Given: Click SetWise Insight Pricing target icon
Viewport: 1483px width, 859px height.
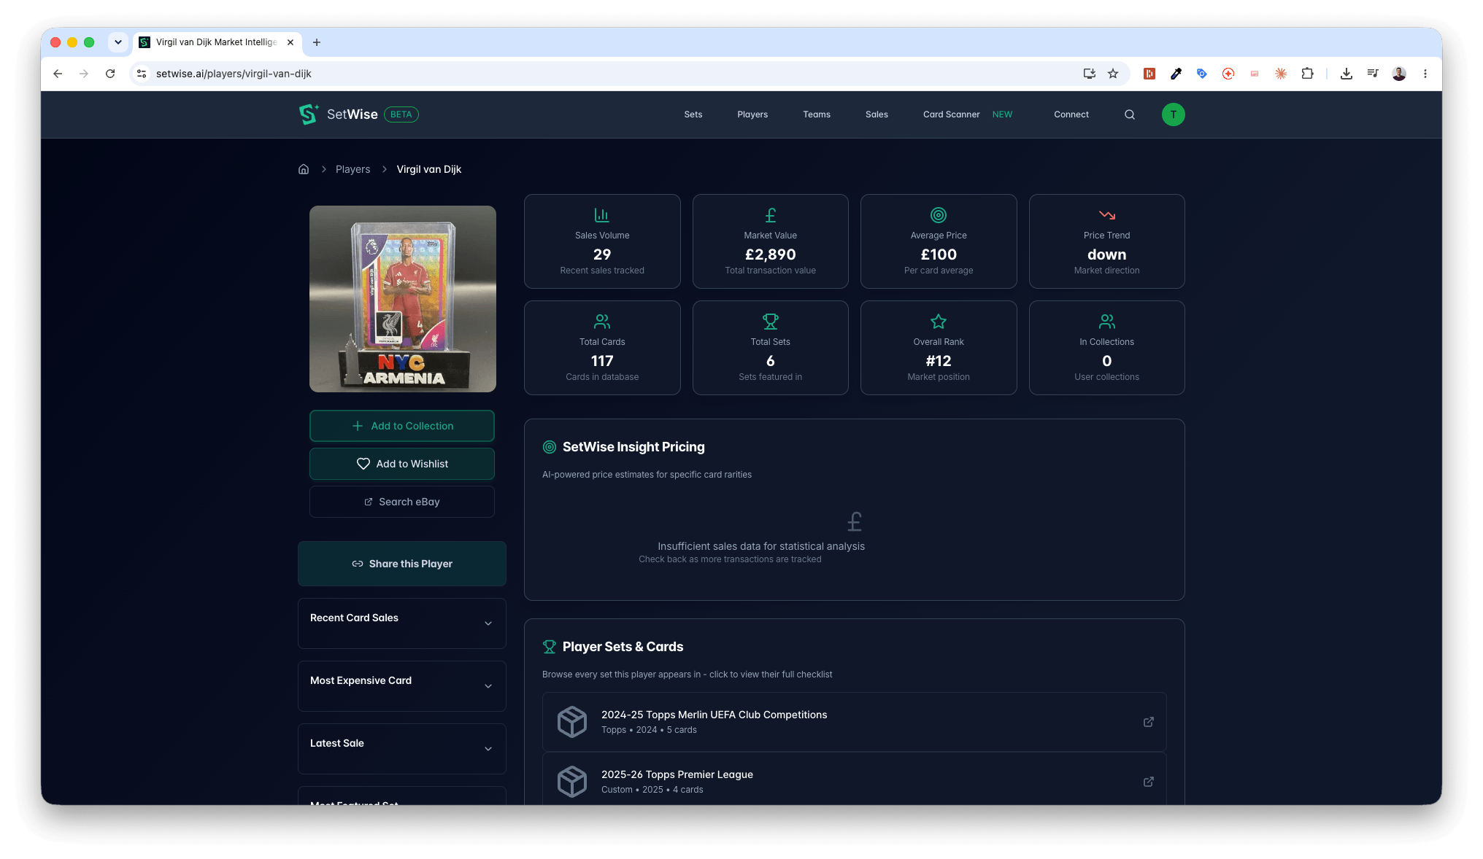Looking at the screenshot, I should click(550, 447).
